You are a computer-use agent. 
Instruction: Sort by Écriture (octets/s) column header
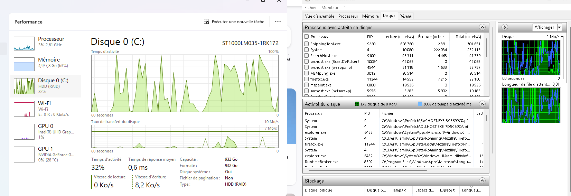click(433, 37)
